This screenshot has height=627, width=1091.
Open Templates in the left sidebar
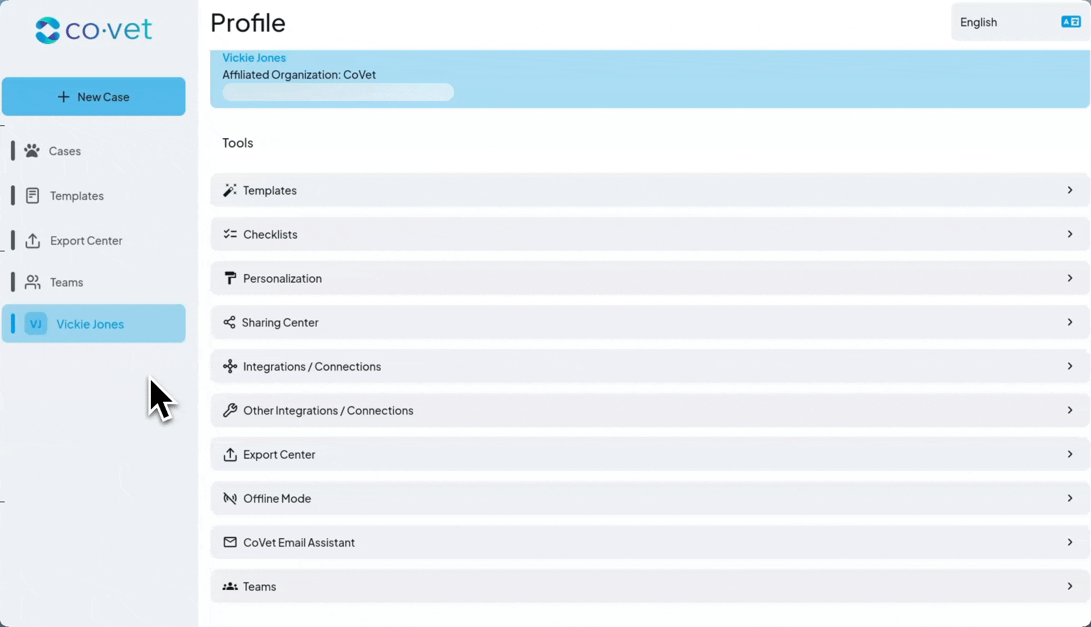click(x=77, y=196)
